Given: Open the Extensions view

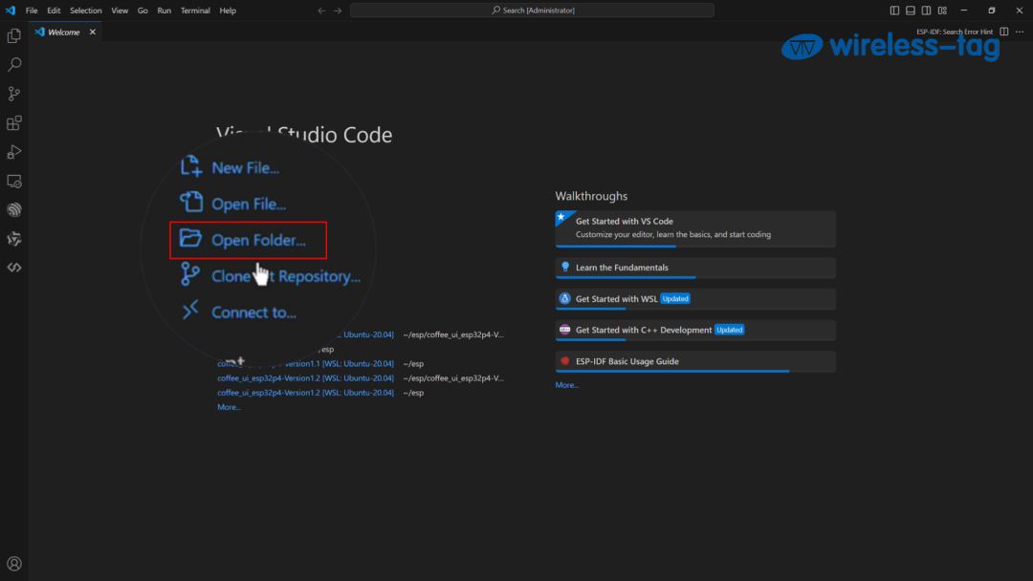Looking at the screenshot, I should point(14,123).
